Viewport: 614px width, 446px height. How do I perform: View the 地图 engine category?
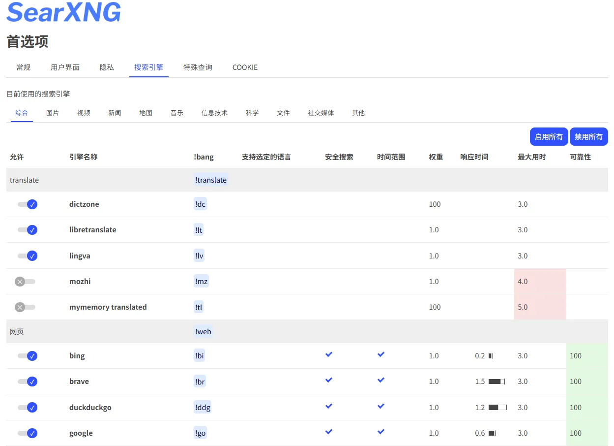coord(146,113)
